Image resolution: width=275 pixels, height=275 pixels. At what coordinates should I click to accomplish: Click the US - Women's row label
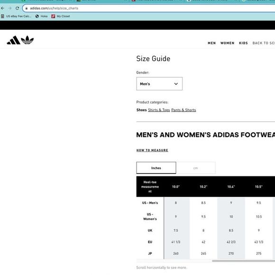click(x=150, y=217)
